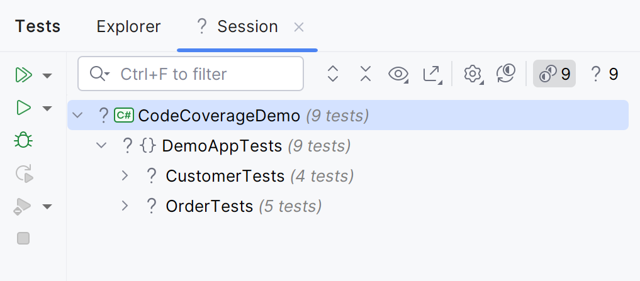Viewport: 640px width, 281px height.
Task: Collapse the CodeCoverageDemo project node
Action: click(x=78, y=116)
